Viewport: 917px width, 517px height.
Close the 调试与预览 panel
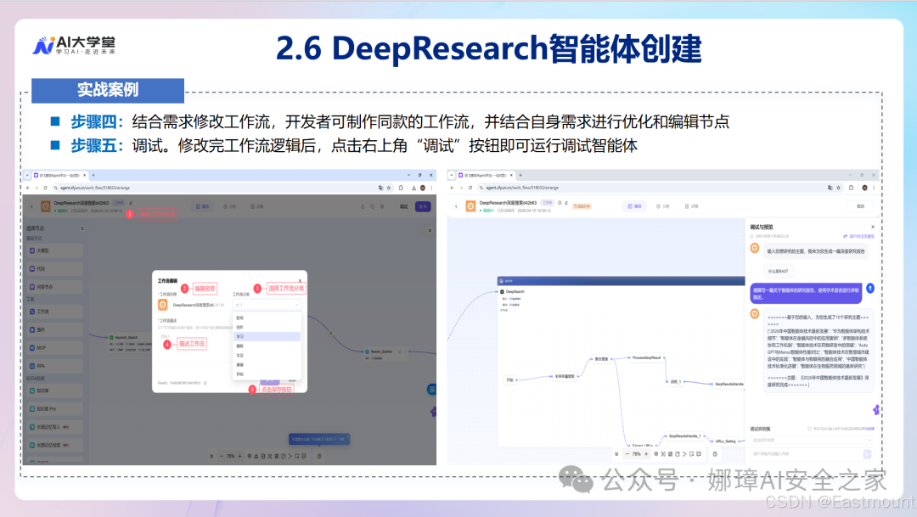pyautogui.click(x=873, y=227)
